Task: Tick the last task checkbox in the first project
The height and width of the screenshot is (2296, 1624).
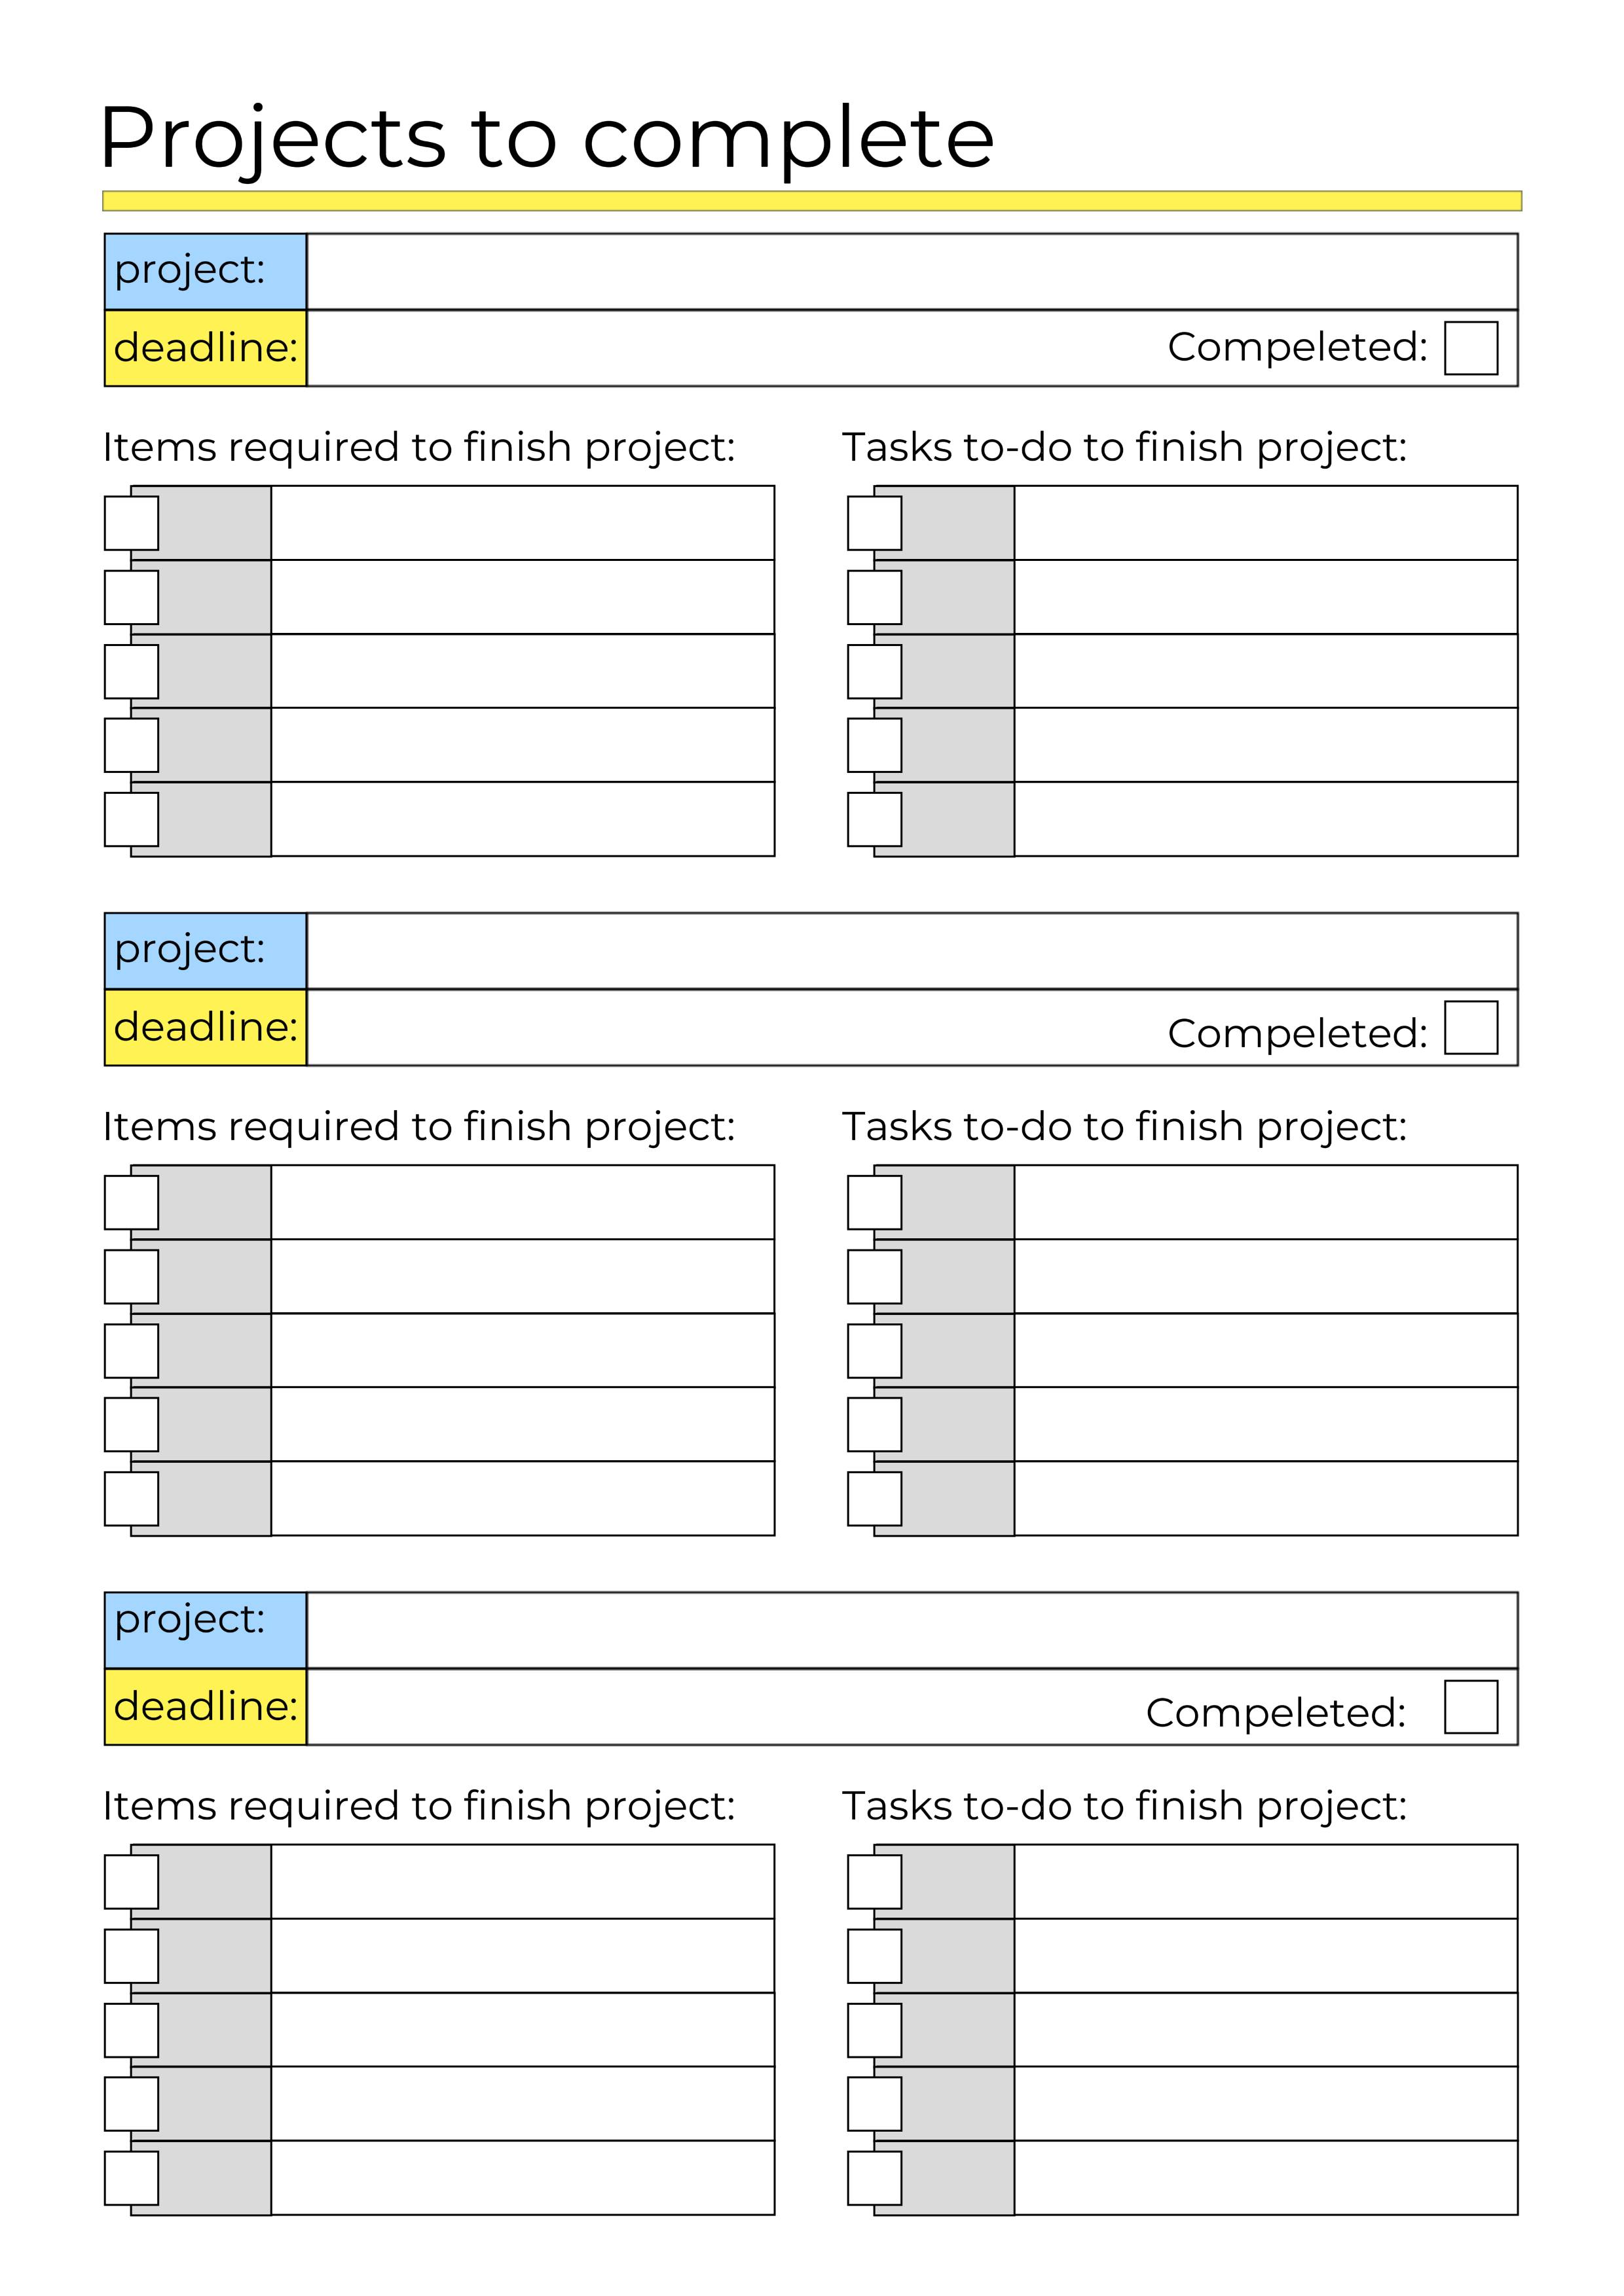Action: [874, 819]
